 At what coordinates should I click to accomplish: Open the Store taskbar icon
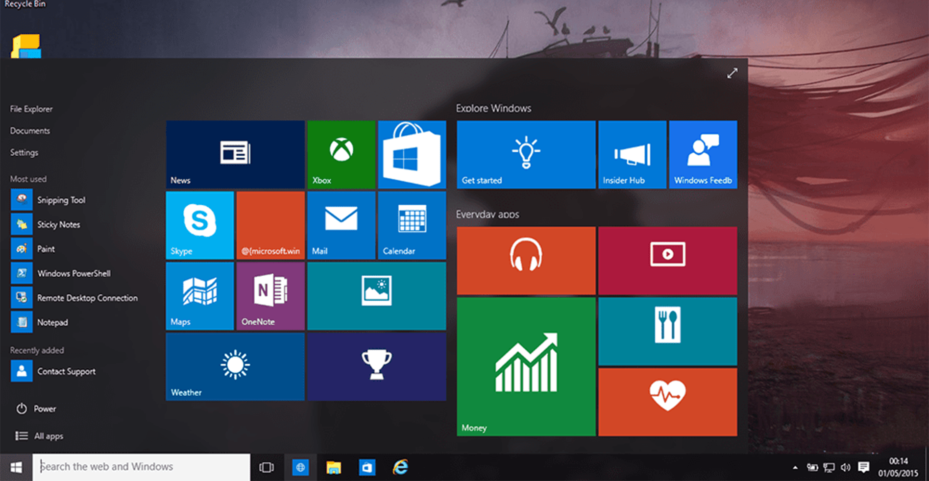[367, 467]
